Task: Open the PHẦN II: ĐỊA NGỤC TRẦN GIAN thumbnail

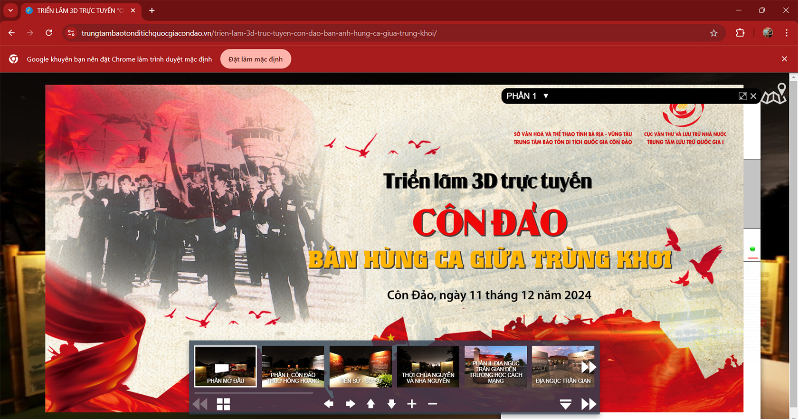Action: click(495, 366)
